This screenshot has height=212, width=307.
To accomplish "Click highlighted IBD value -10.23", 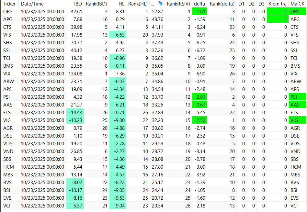I will [75, 120].
